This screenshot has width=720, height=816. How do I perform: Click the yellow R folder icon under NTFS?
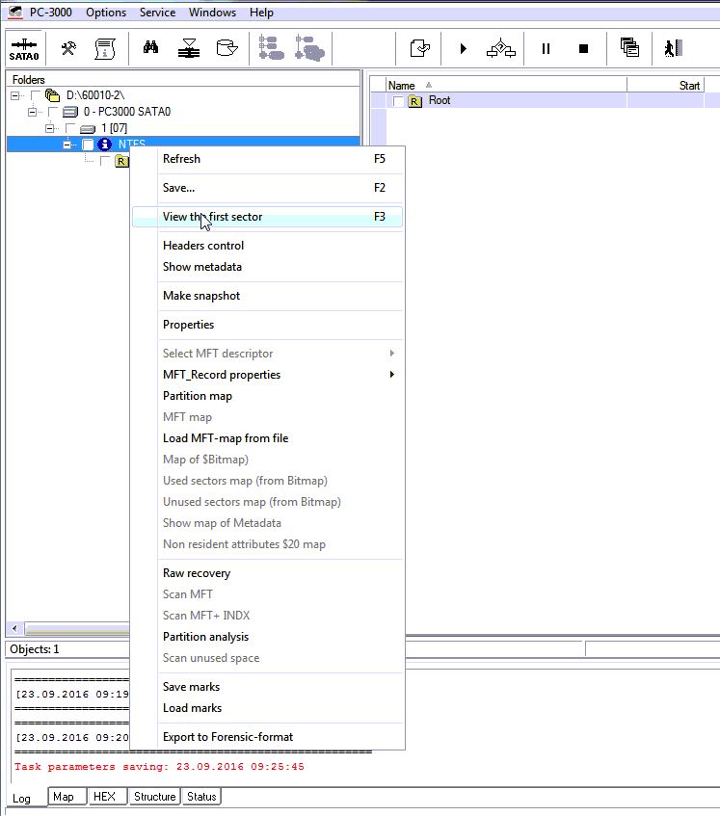coord(121,161)
